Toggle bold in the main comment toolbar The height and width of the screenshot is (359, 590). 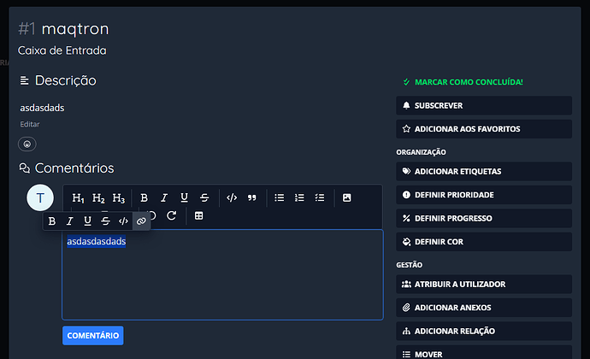[144, 197]
